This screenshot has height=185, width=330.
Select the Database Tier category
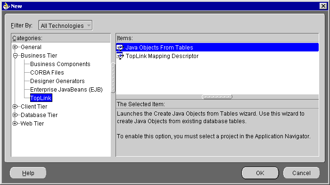(39, 115)
